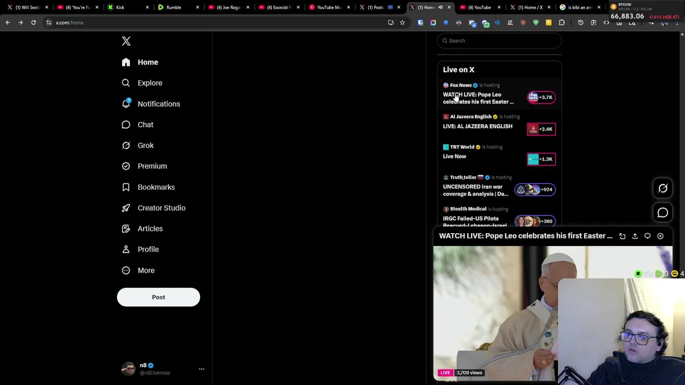Open Grok from the left sidebar
The height and width of the screenshot is (385, 685).
(x=138, y=145)
